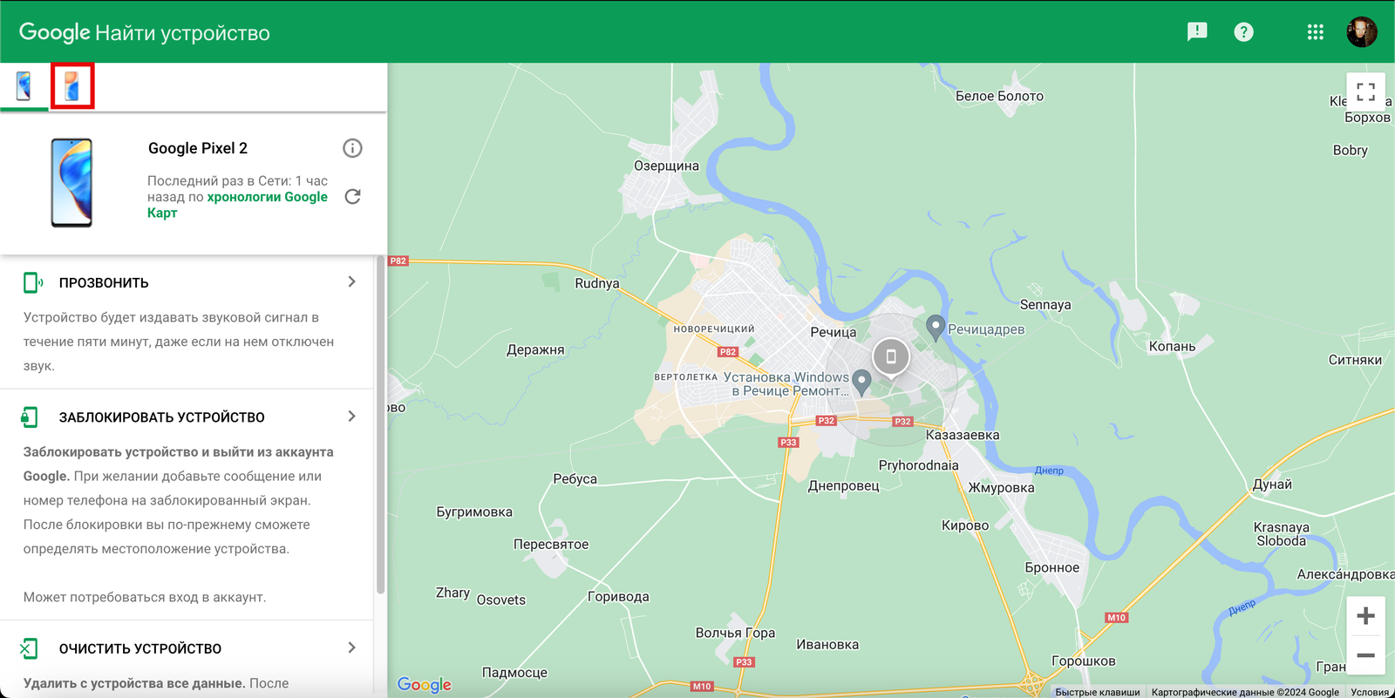The width and height of the screenshot is (1395, 698).
Task: Click the Google Pixel 2 phone image
Action: click(71, 183)
